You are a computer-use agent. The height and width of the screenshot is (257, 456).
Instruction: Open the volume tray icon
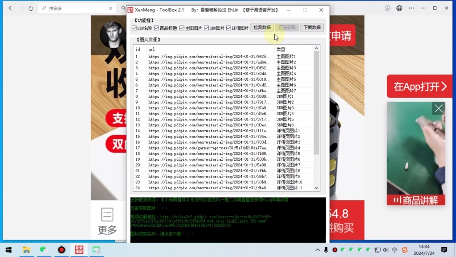[386, 250]
